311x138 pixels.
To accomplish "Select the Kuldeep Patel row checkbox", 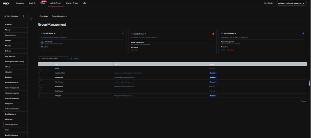I will point(41,77).
